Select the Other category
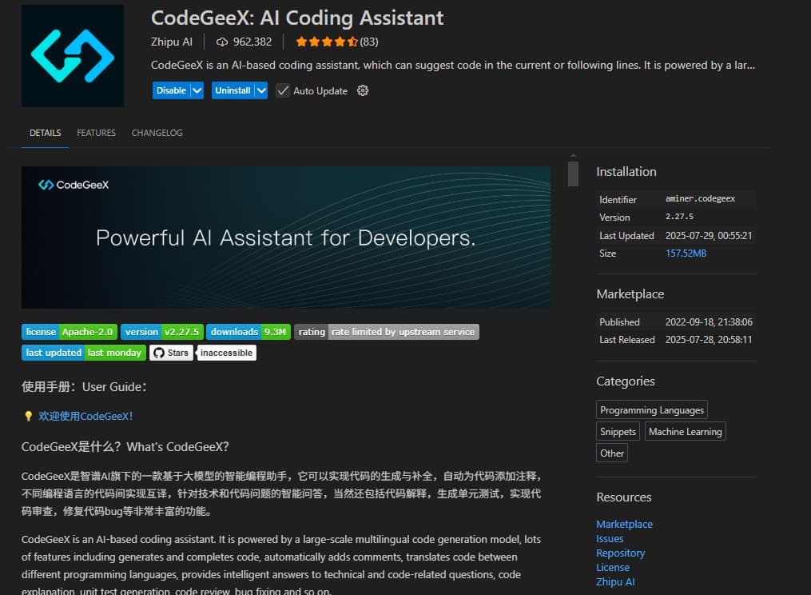This screenshot has height=595, width=811. coord(612,453)
